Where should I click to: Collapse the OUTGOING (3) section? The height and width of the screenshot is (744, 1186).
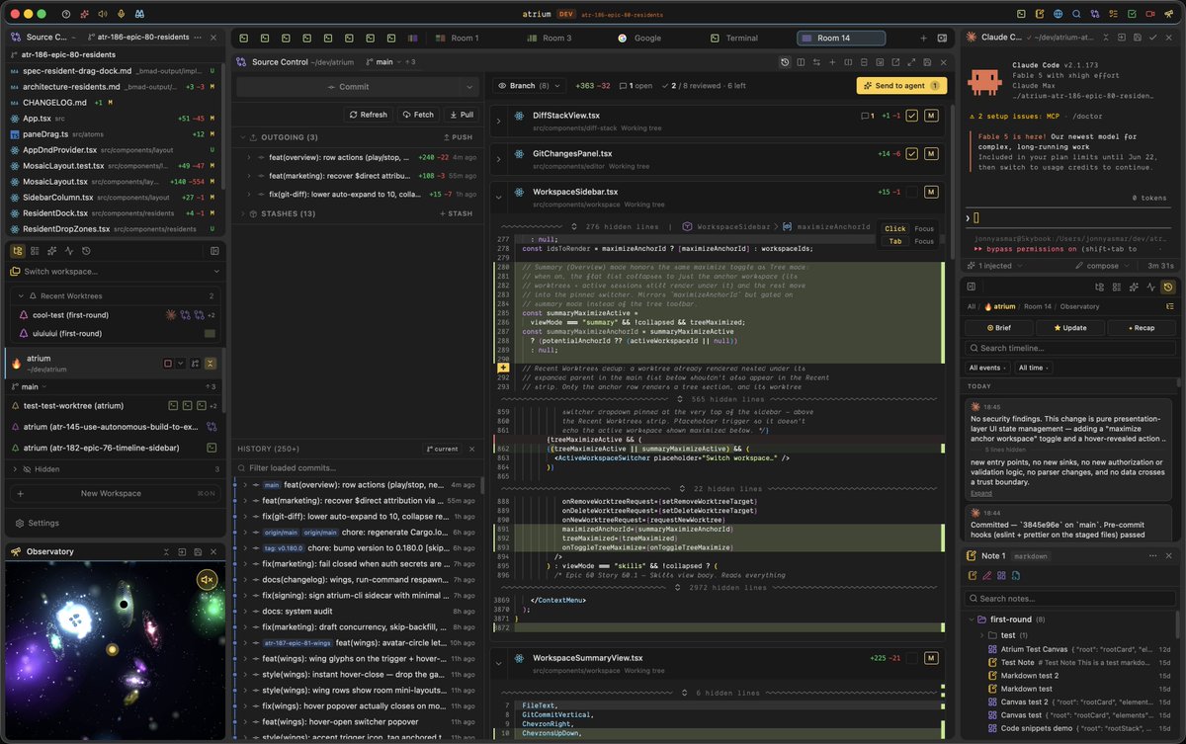coord(243,137)
